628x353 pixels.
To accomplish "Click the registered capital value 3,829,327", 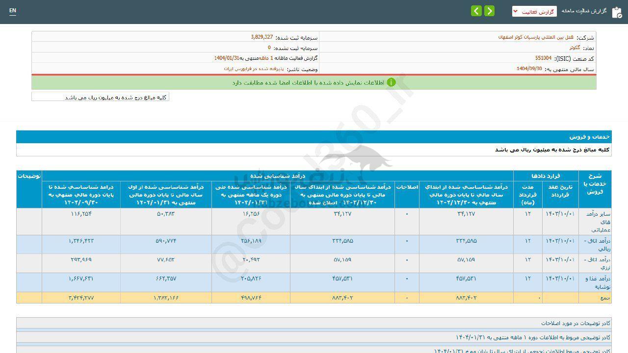I will point(262,37).
